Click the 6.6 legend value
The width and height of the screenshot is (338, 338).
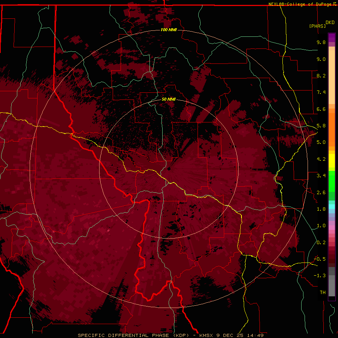click(321, 109)
